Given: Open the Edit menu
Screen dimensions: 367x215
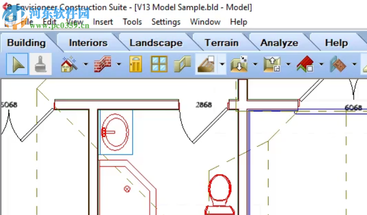Looking at the screenshot, I should [x=49, y=22].
